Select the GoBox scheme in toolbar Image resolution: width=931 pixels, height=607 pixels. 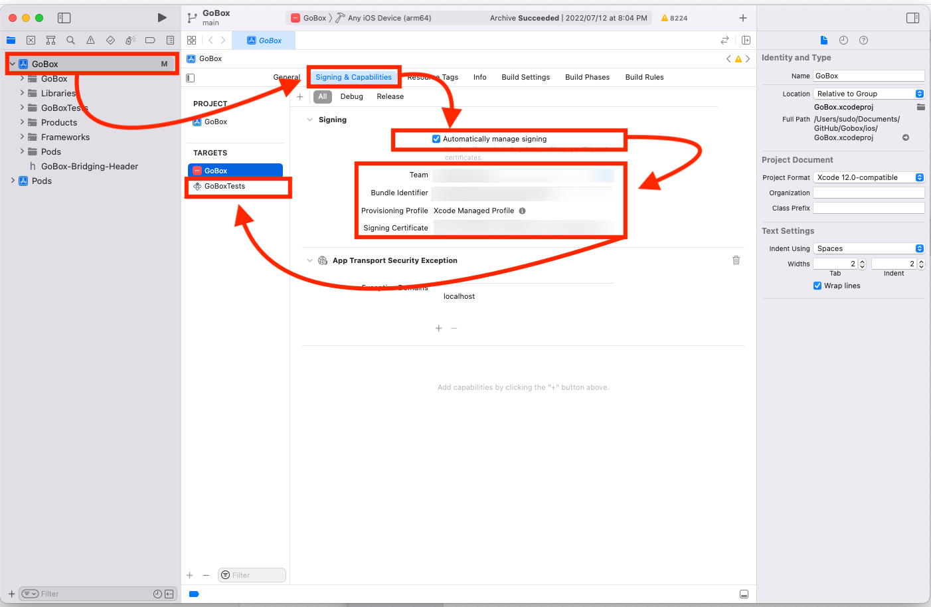[x=309, y=18]
